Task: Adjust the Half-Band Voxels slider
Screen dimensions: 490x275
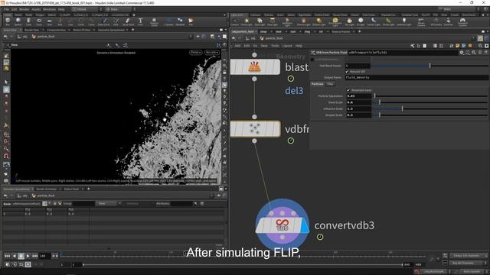Action: [430, 66]
